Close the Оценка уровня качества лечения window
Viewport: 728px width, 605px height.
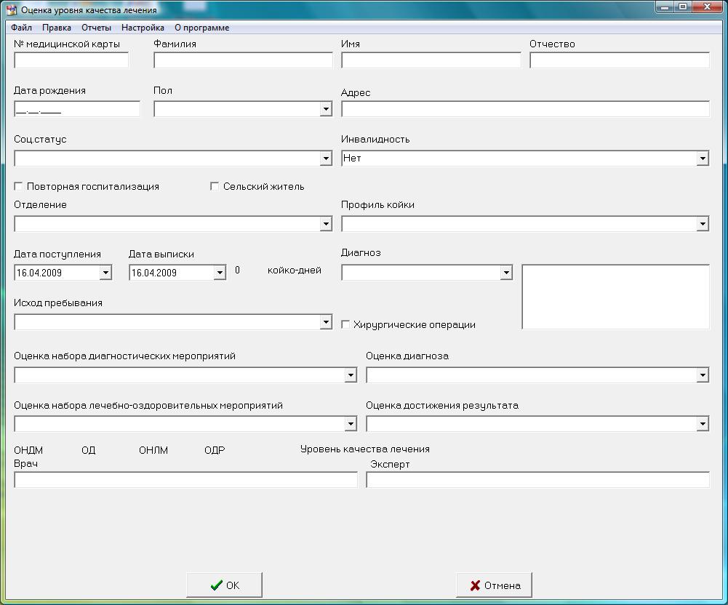(x=707, y=7)
